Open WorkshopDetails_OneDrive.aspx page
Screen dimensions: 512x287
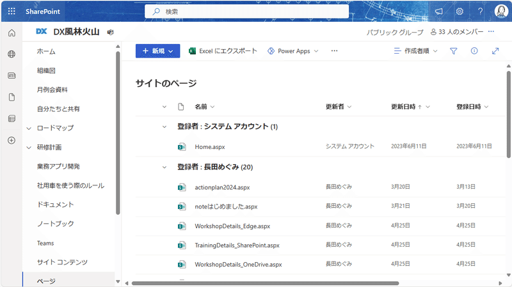click(238, 265)
